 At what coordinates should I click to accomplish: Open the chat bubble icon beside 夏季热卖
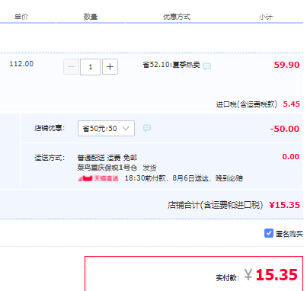tap(206, 66)
